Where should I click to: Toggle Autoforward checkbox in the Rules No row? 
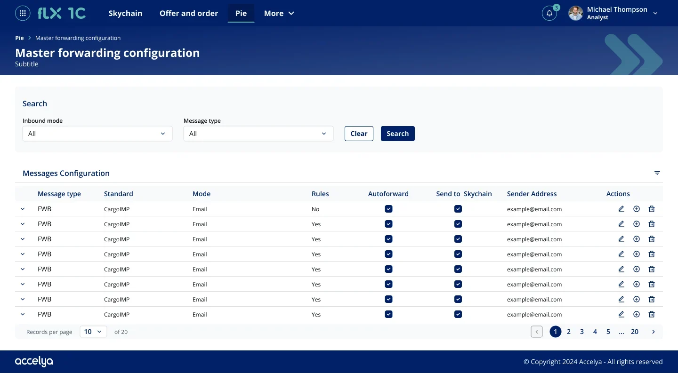pyautogui.click(x=388, y=209)
